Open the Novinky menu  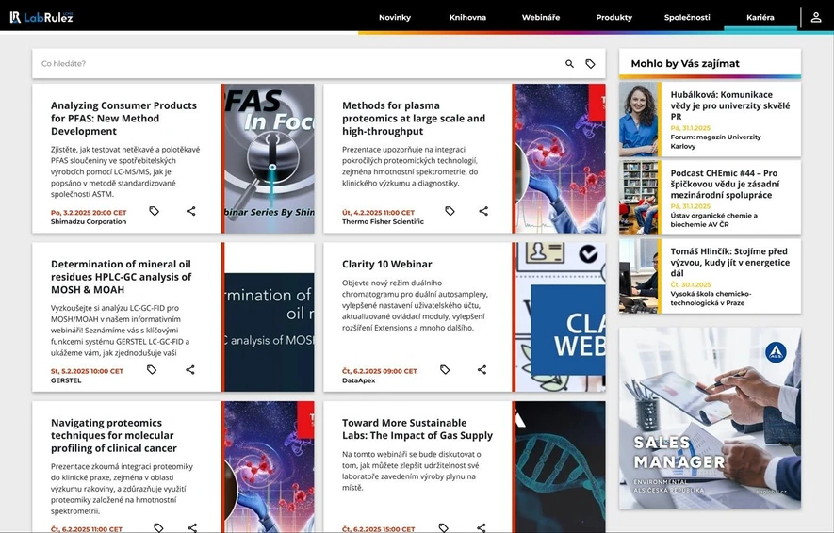pos(395,17)
